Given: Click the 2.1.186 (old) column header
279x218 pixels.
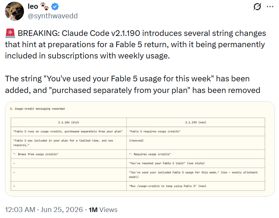Looking at the screenshot, I should [69, 123].
